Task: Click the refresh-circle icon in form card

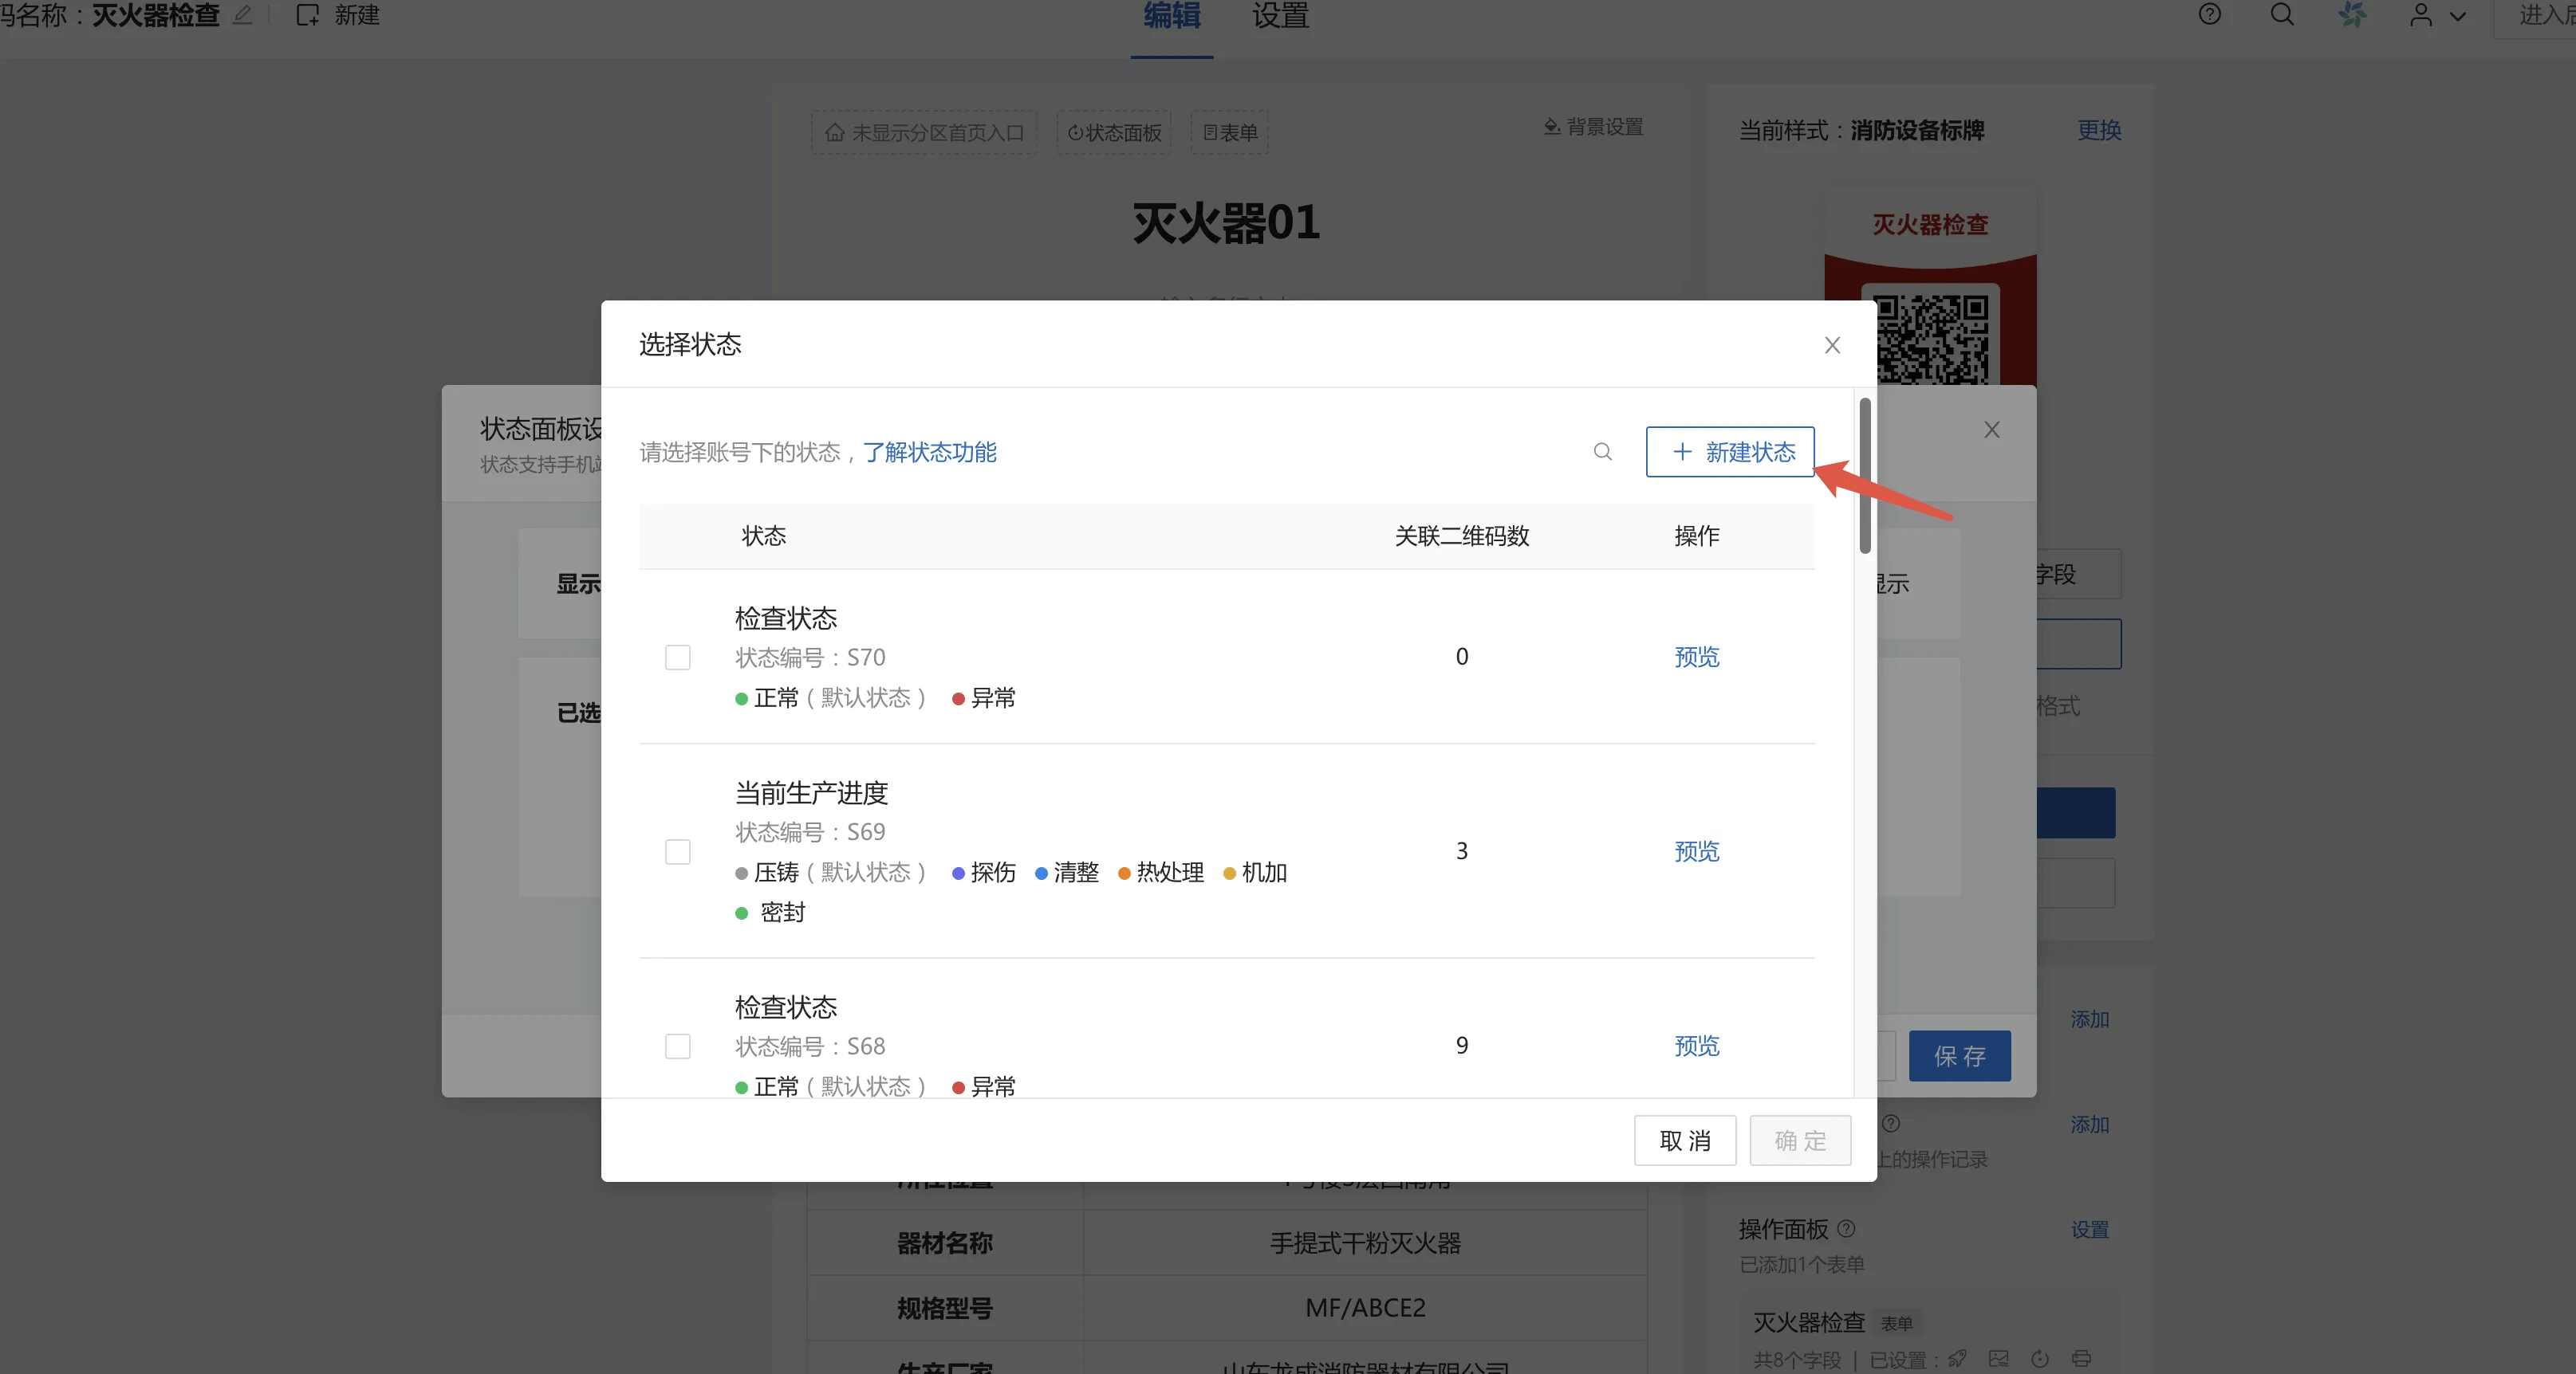Action: pos(2040,1358)
